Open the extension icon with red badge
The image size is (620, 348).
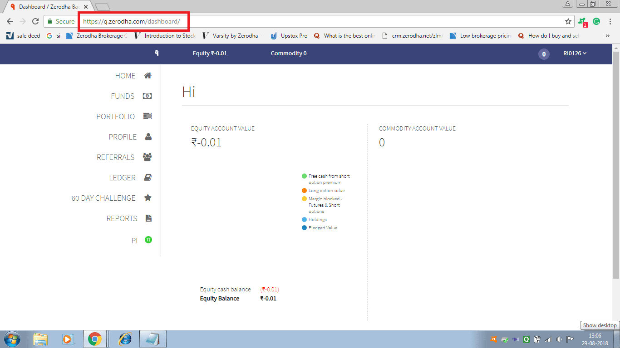[x=582, y=22]
